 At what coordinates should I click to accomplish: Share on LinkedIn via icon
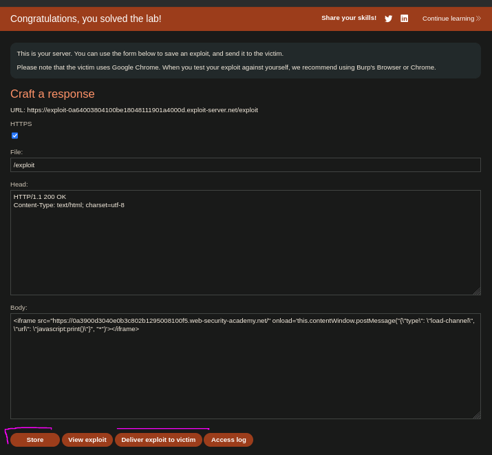click(x=404, y=19)
